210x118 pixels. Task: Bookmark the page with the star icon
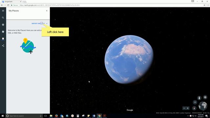coord(204,5)
